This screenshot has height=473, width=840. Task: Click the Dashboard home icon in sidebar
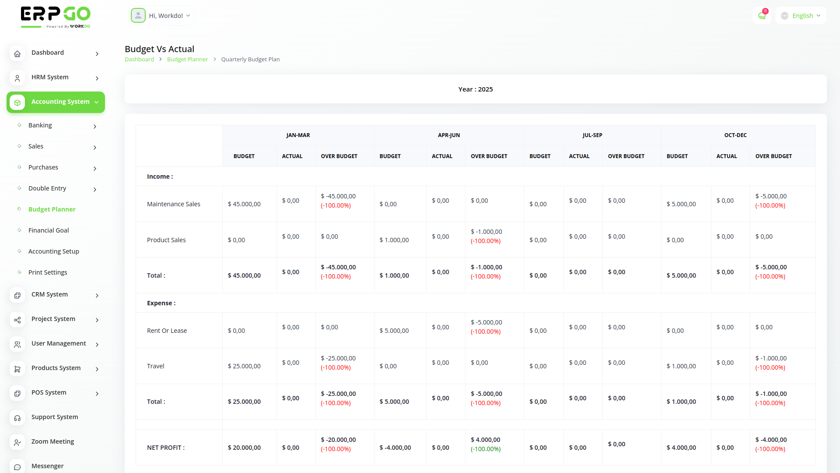[x=17, y=53]
